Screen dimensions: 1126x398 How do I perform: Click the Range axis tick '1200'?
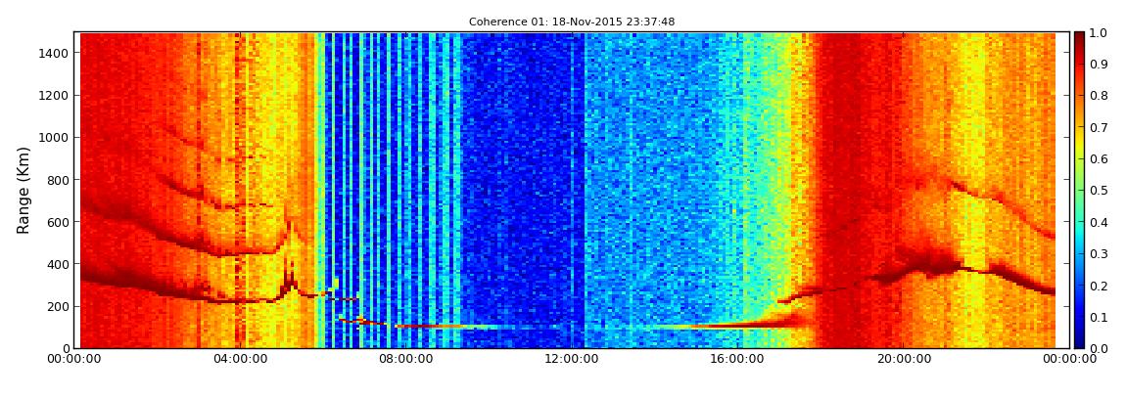(55, 96)
